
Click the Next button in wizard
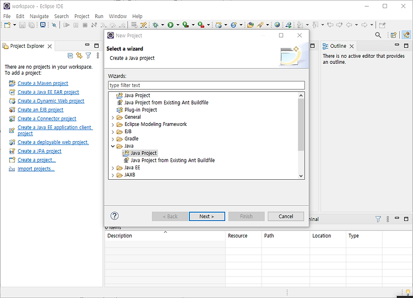tap(206, 217)
